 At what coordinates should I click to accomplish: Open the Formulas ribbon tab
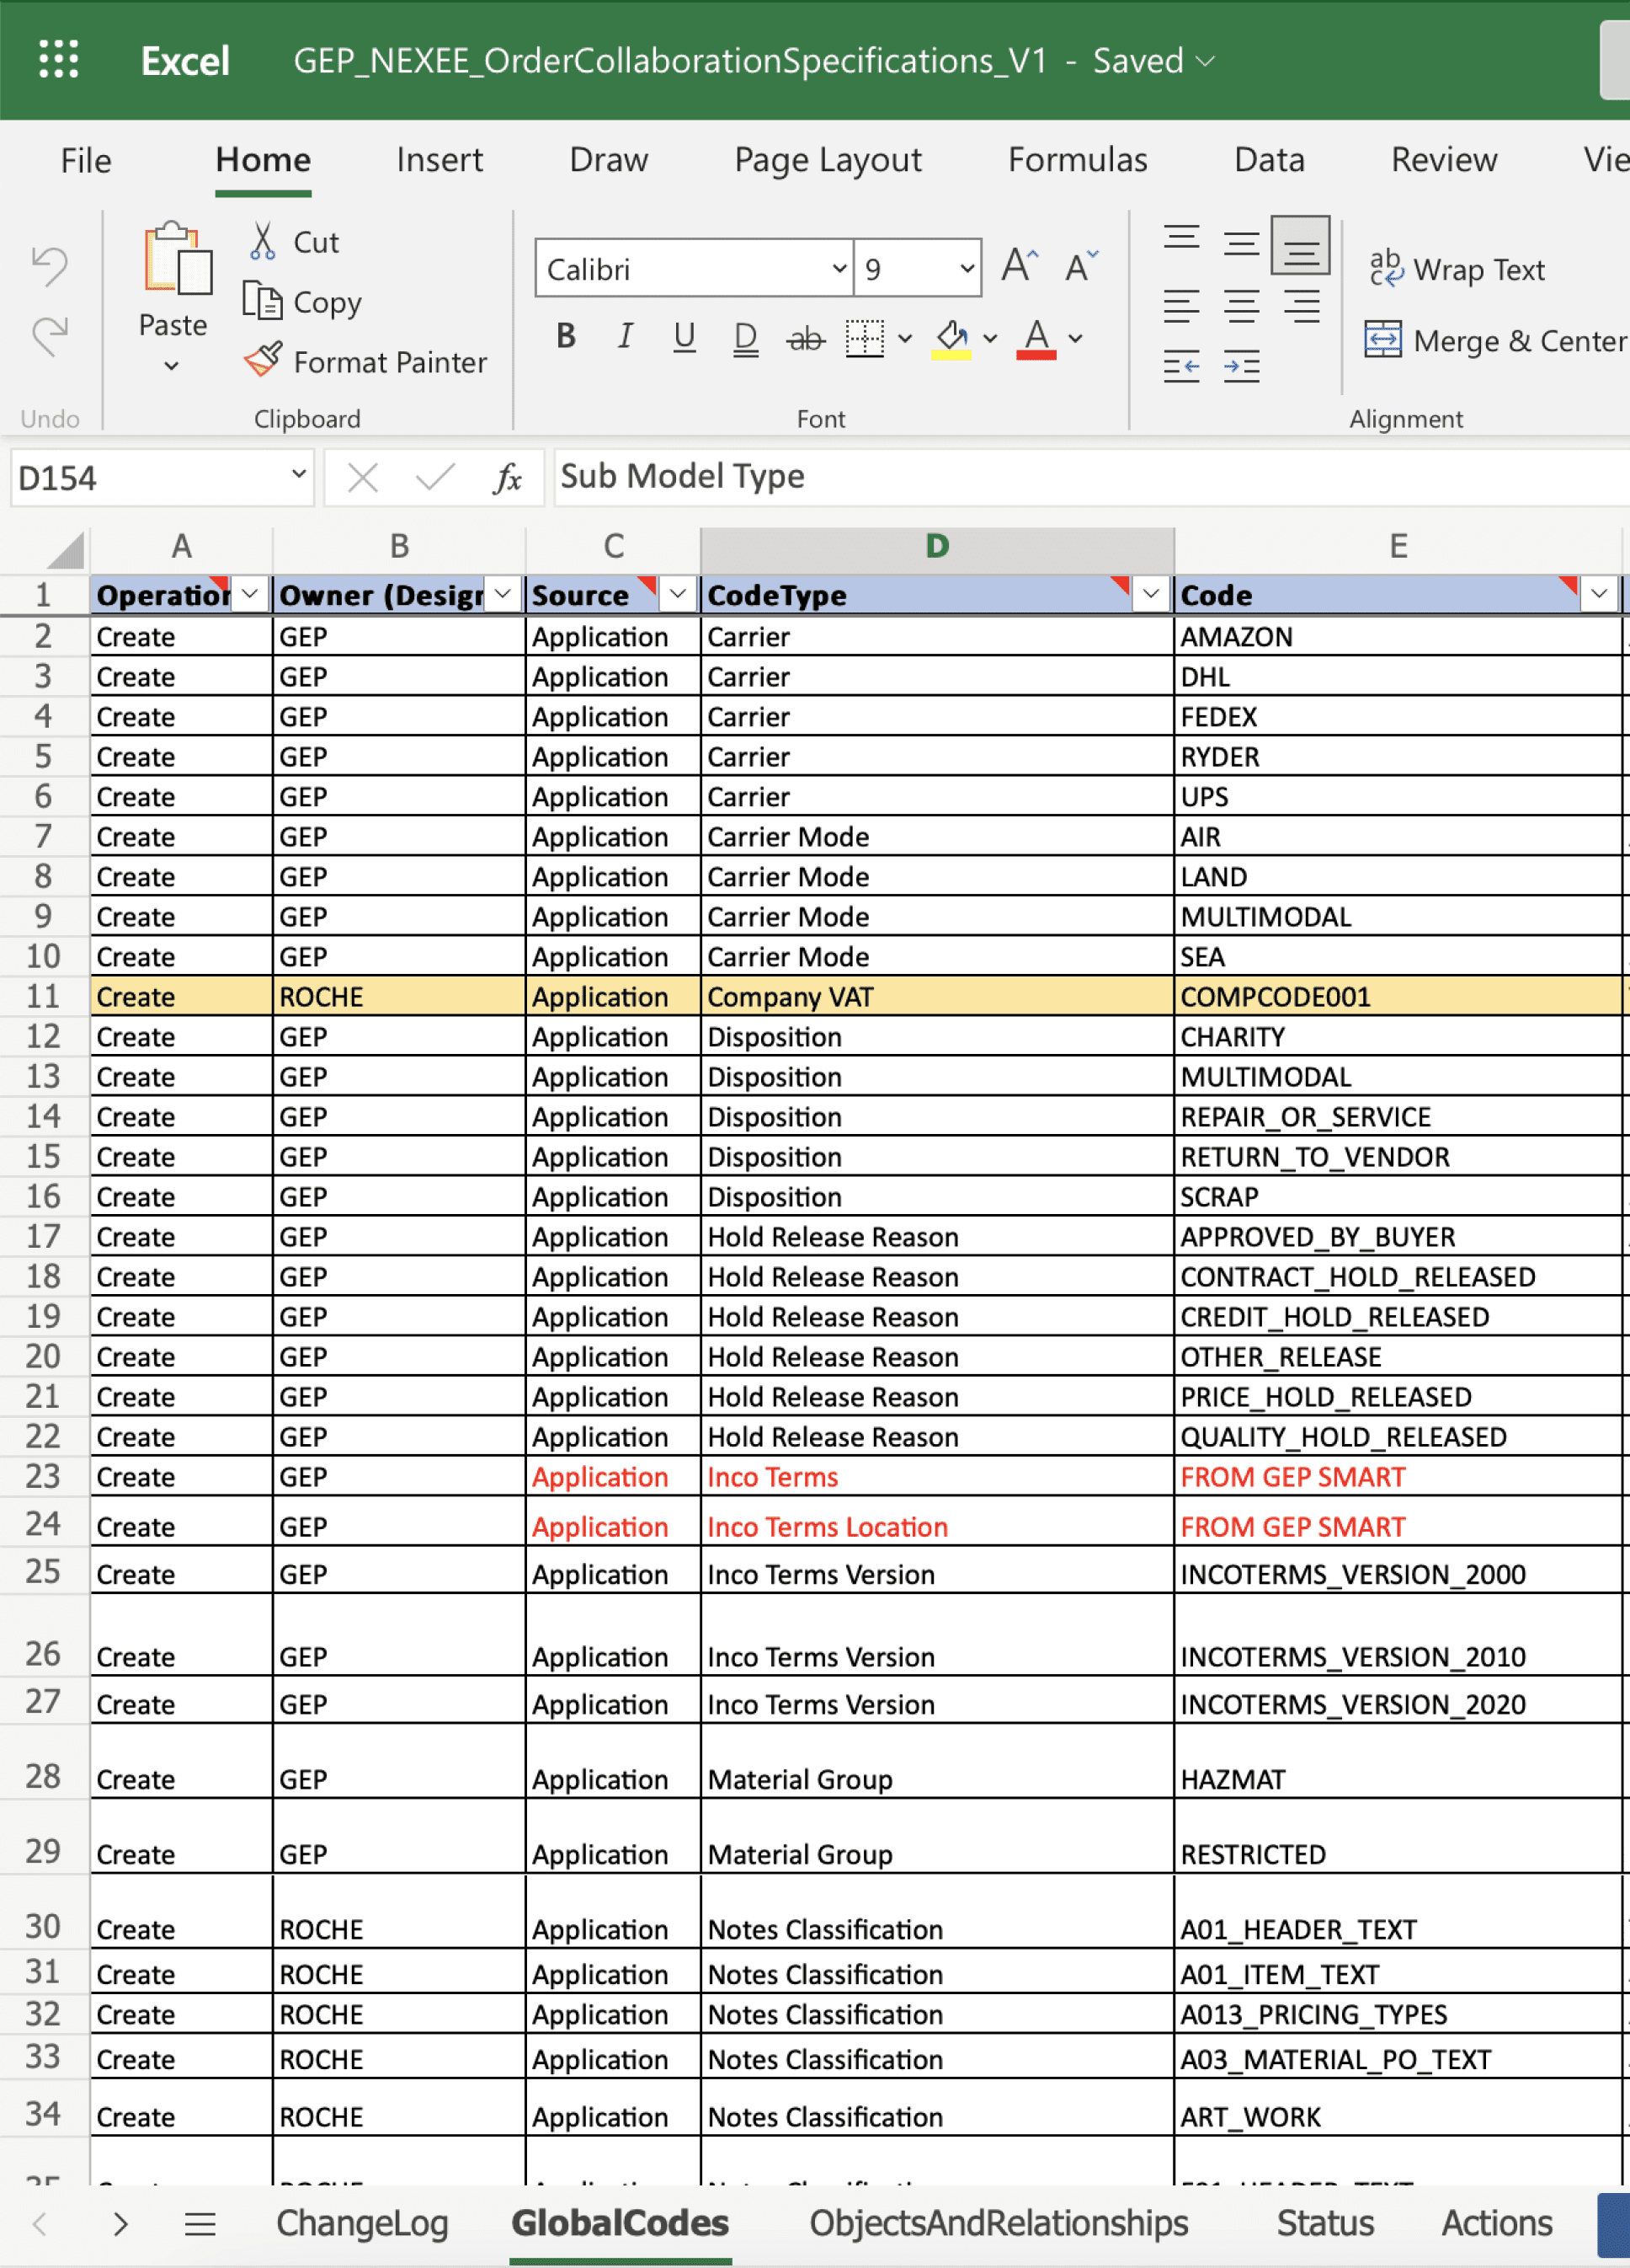coord(1078,160)
